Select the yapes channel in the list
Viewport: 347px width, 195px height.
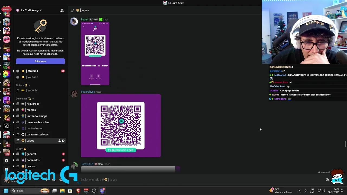(40, 141)
